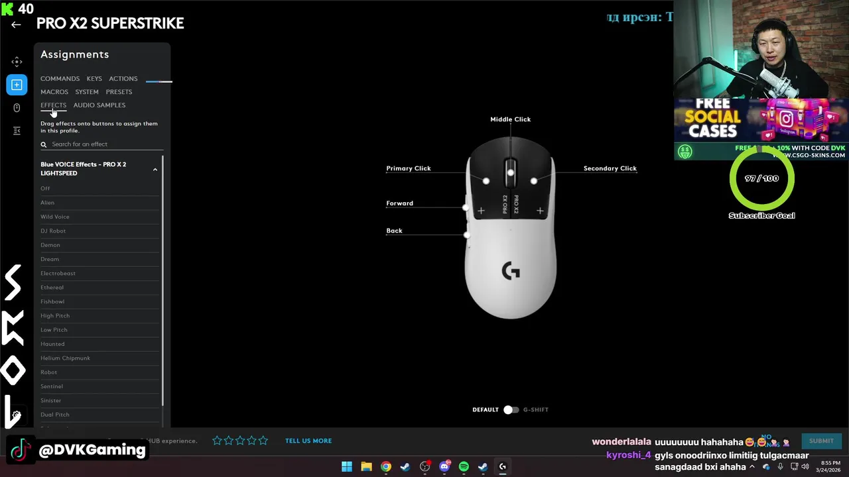This screenshot has width=849, height=477.
Task: Click the plus marker right of scroll wheel
Action: point(540,211)
